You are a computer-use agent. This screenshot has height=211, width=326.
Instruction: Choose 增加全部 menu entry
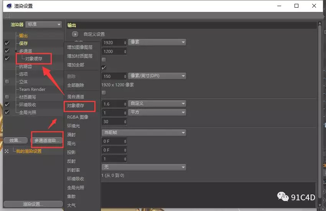(x=76, y=65)
